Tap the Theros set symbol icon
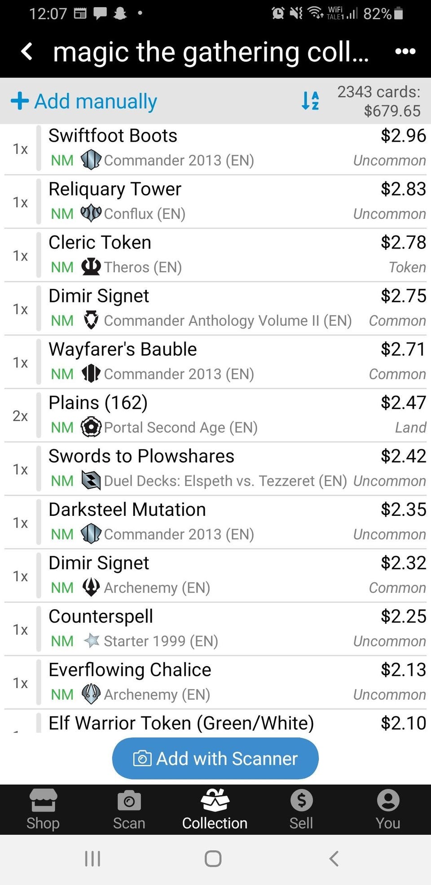 tap(91, 267)
